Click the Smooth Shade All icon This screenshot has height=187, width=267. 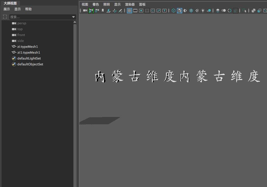[179, 11]
